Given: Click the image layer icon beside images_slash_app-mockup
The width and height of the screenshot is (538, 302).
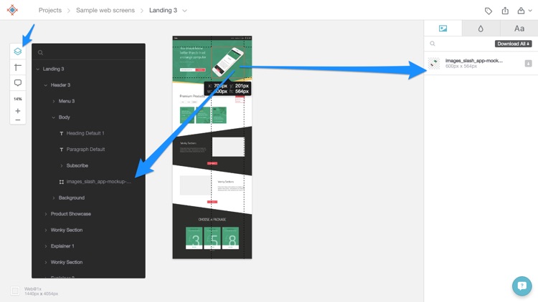Looking at the screenshot, I should point(62,182).
